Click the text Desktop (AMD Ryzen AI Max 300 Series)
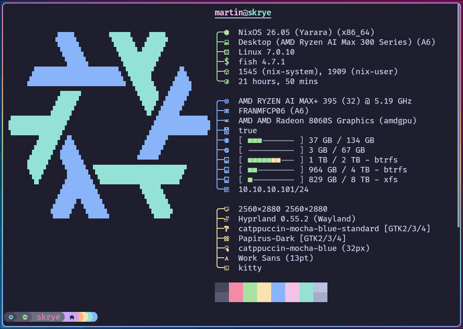The width and height of the screenshot is (463, 329). pyautogui.click(x=325, y=42)
